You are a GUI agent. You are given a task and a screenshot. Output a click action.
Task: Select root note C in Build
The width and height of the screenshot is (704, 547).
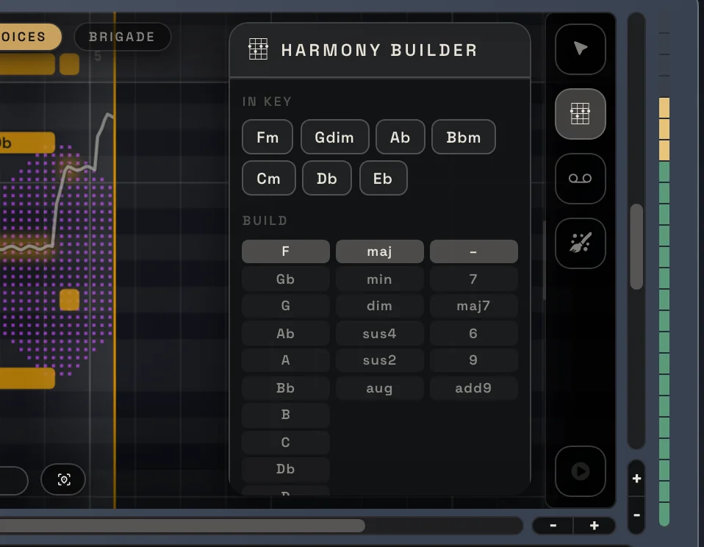(286, 443)
